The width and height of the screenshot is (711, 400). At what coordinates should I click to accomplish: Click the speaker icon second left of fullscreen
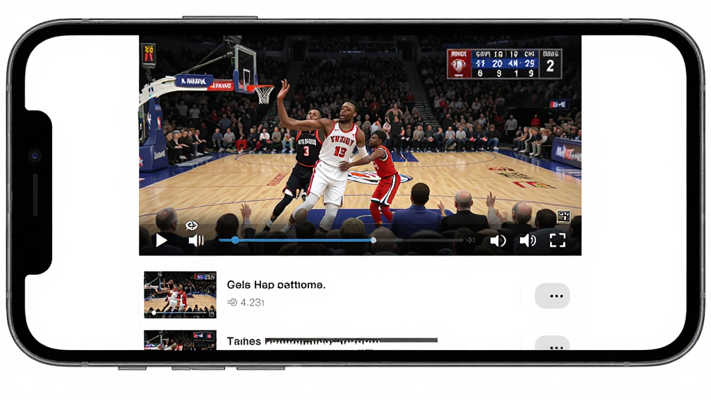[498, 240]
